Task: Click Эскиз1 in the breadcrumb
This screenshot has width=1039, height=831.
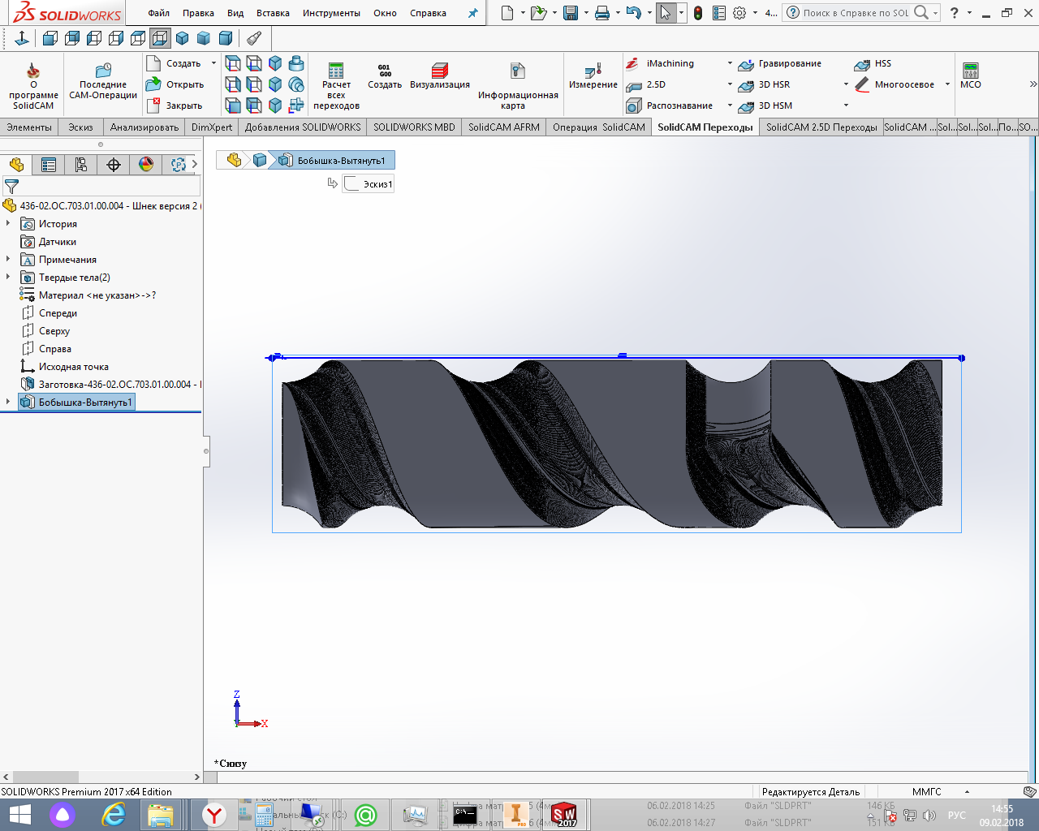Action: (369, 184)
